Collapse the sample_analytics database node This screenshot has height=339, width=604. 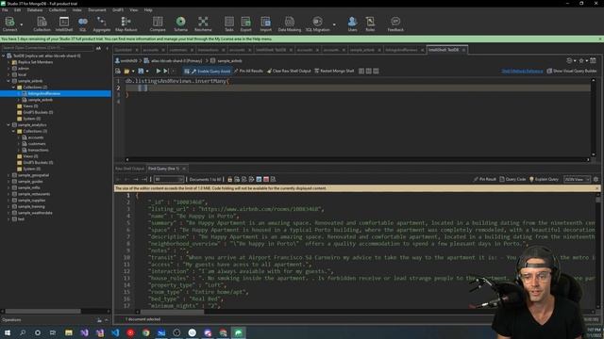(x=8, y=125)
